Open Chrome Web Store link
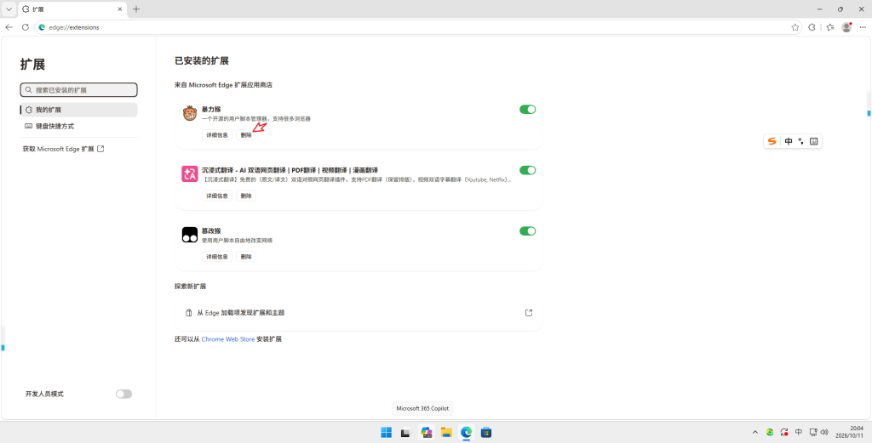Image resolution: width=872 pixels, height=443 pixels. click(228, 338)
